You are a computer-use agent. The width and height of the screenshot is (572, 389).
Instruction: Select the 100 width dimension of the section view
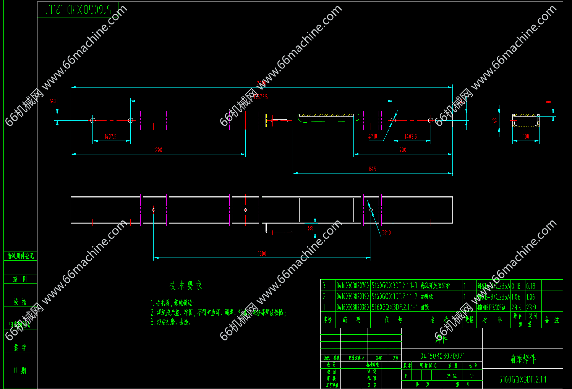(x=526, y=136)
